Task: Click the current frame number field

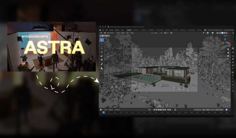Action: click(x=198, y=110)
